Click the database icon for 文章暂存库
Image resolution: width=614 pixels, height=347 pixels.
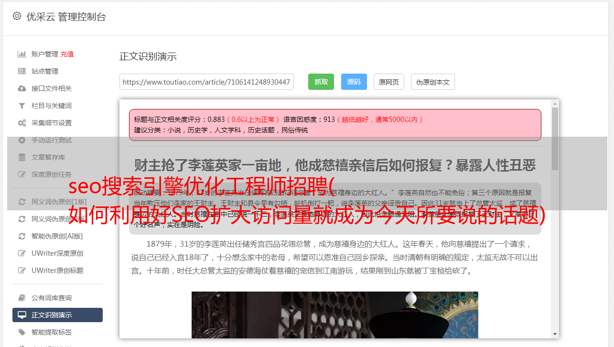pyautogui.click(x=22, y=157)
